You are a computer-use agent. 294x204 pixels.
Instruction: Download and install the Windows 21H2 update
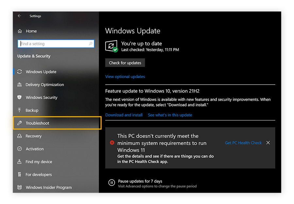pos(124,115)
